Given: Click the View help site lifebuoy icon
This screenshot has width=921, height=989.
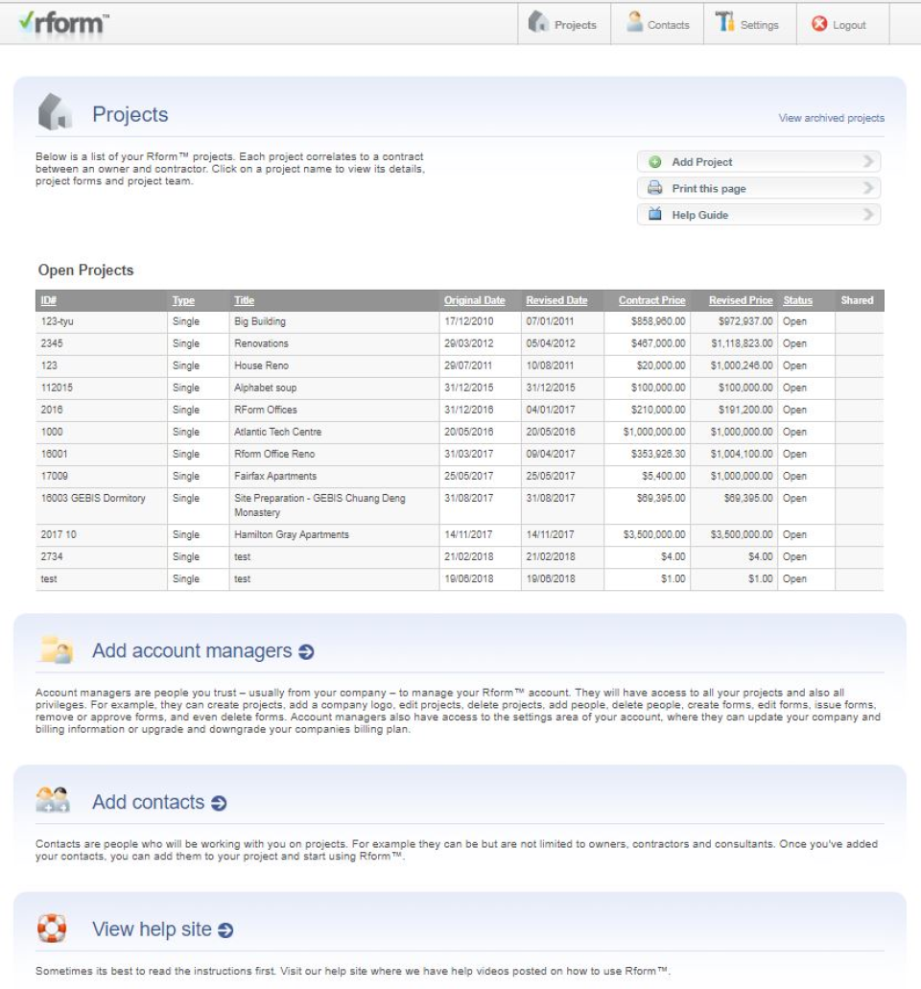Looking at the screenshot, I should tap(53, 928).
